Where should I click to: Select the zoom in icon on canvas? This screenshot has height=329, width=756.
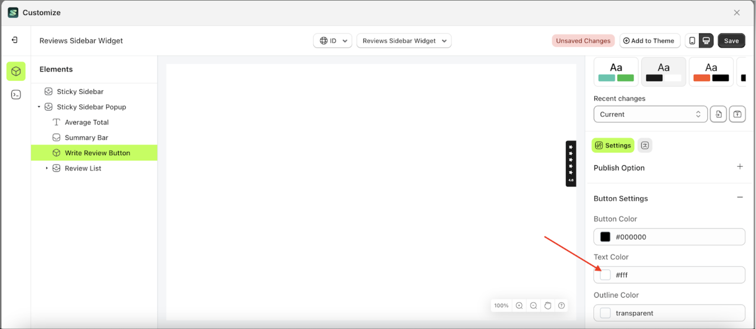coord(519,305)
